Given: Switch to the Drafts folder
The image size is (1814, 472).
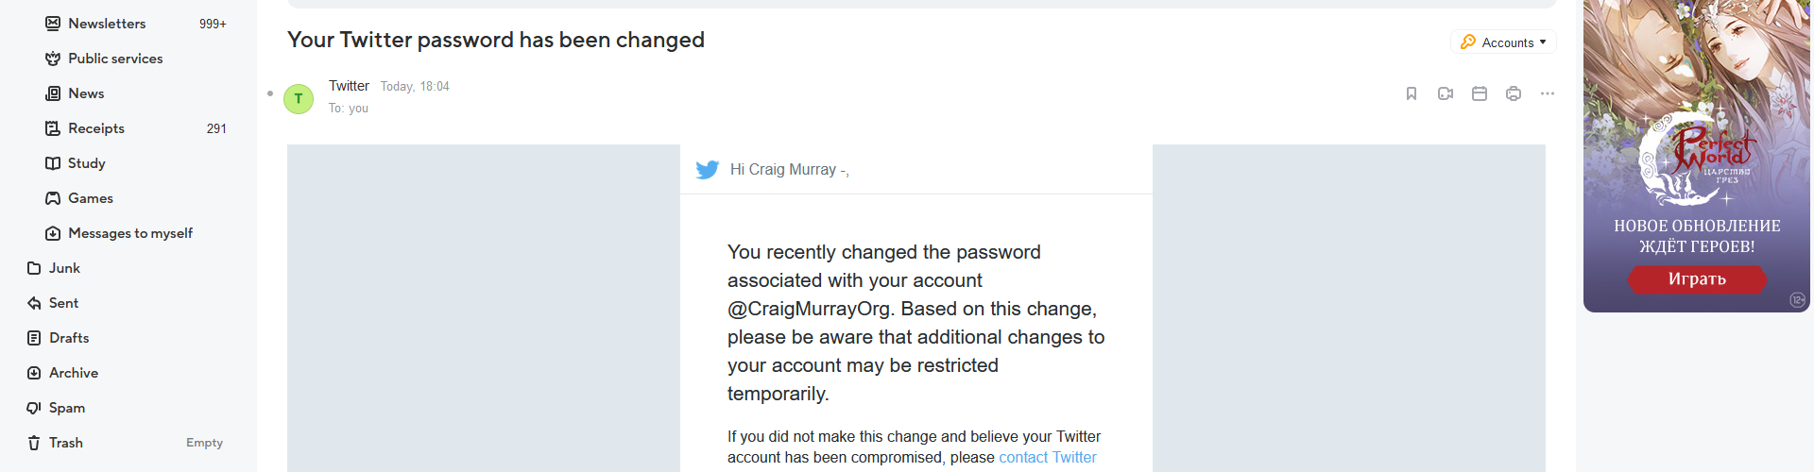Looking at the screenshot, I should point(69,338).
